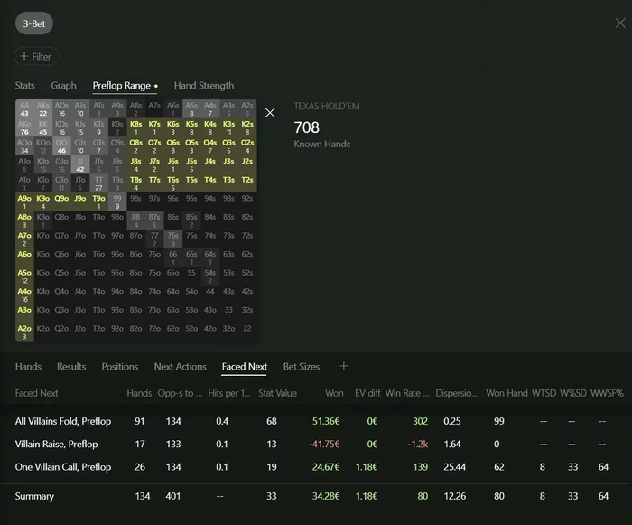Select the 76s cell in range grid

[x=173, y=239]
